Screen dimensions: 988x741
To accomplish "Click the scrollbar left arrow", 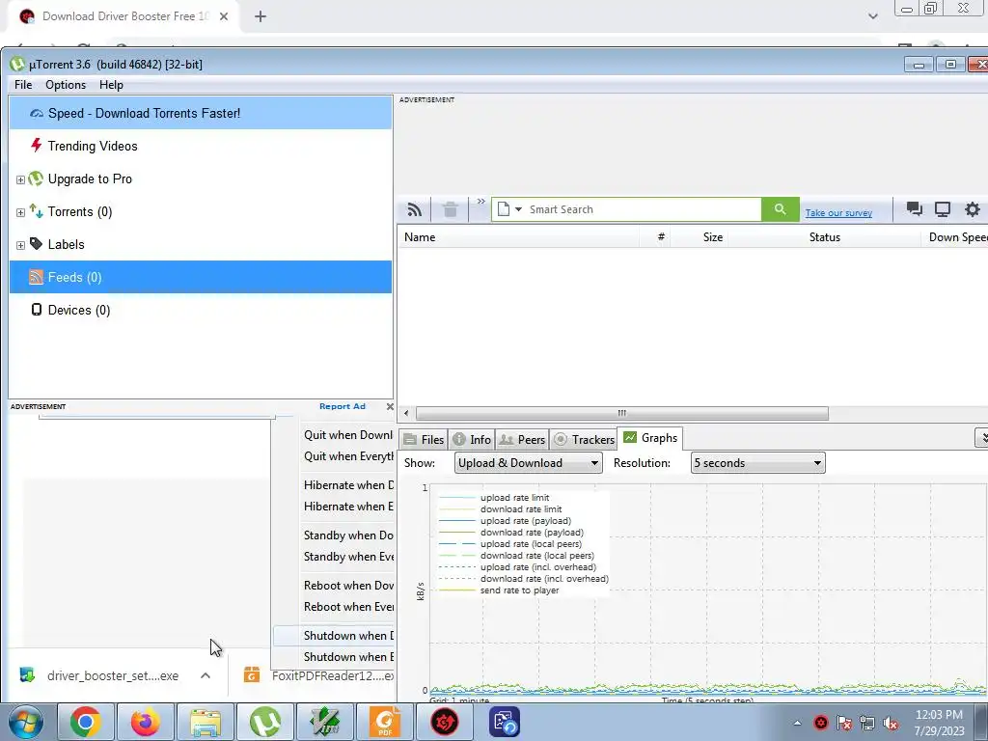I will [x=406, y=413].
